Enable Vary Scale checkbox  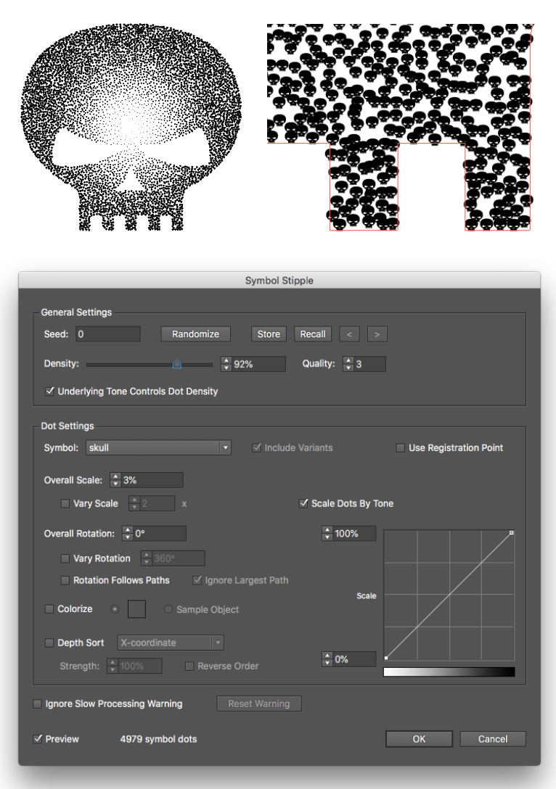click(x=65, y=503)
